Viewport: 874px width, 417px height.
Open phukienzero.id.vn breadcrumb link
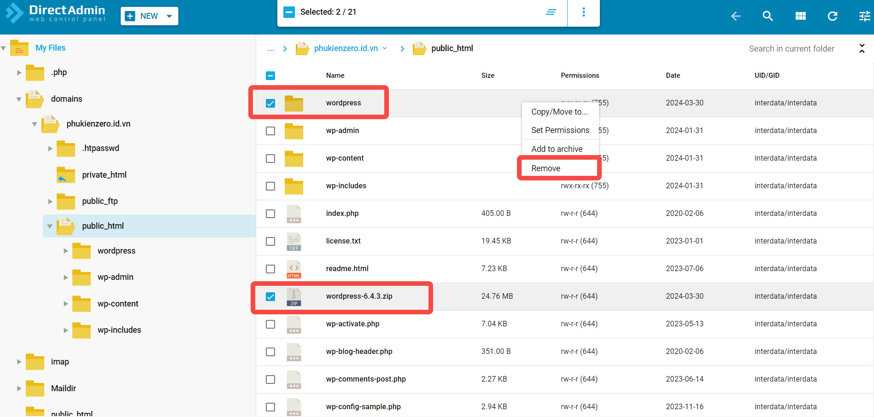coord(346,48)
